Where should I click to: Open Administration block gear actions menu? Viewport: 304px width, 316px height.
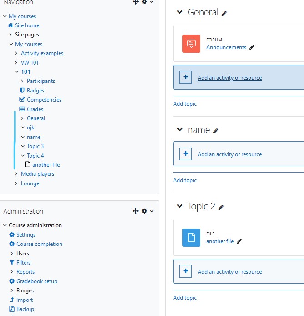pos(147,211)
